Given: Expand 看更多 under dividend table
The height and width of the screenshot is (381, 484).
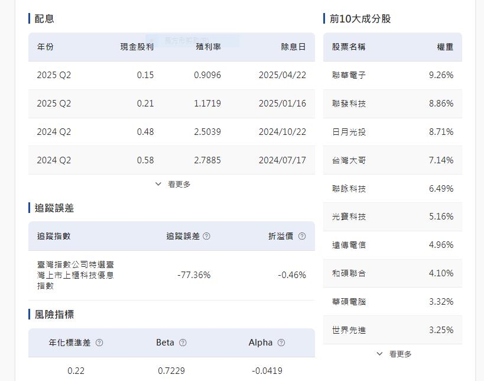Looking at the screenshot, I should tap(173, 184).
